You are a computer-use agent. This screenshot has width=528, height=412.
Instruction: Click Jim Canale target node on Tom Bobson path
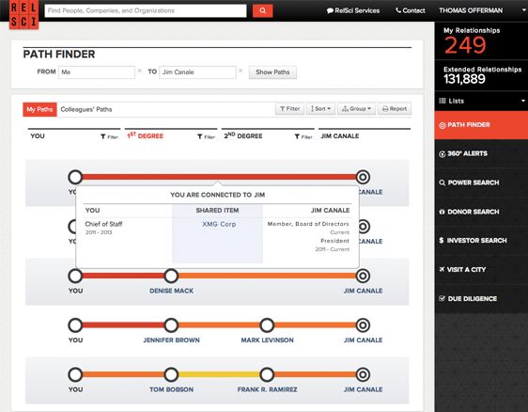(363, 374)
